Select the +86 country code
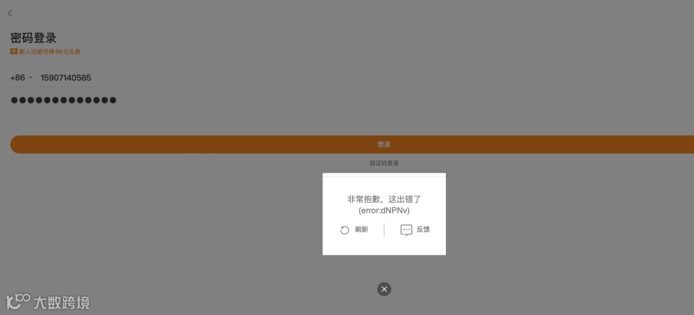This screenshot has height=315, width=694. (18, 78)
